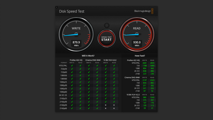Click the 10 Bit YUV write X for 2160p60
Screen dimensions: 213x120
click(x=106, y=108)
